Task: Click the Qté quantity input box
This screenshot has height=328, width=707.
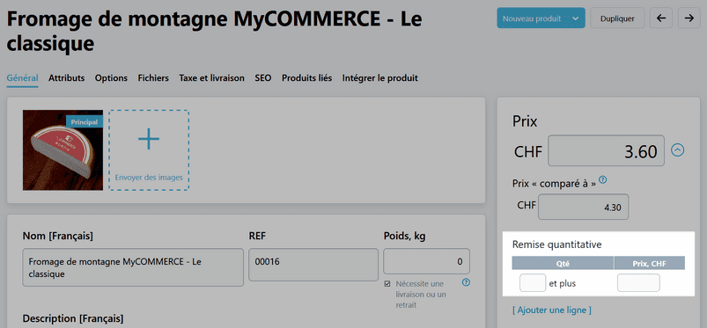Action: (x=533, y=283)
